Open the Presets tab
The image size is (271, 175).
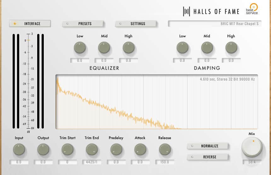coord(83,24)
